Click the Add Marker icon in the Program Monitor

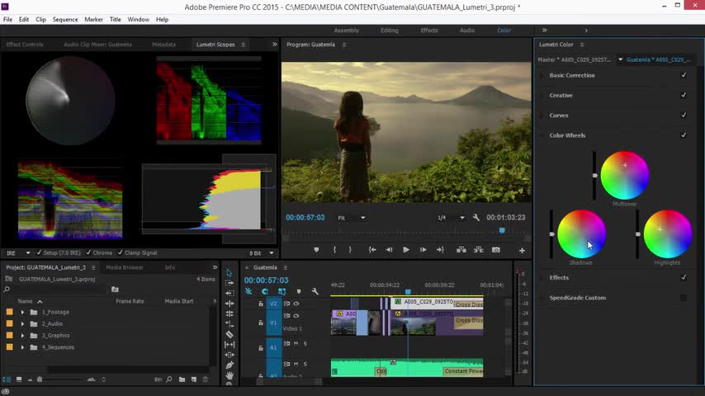point(316,250)
